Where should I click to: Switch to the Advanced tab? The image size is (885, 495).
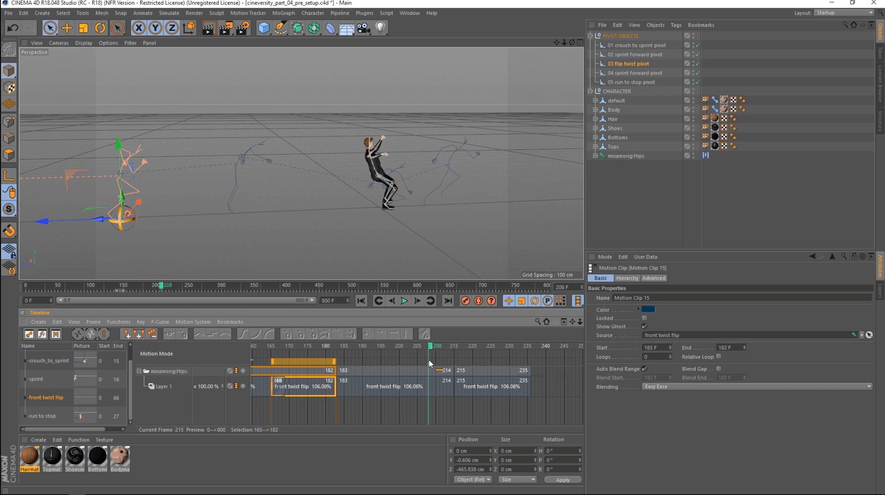[x=653, y=278]
